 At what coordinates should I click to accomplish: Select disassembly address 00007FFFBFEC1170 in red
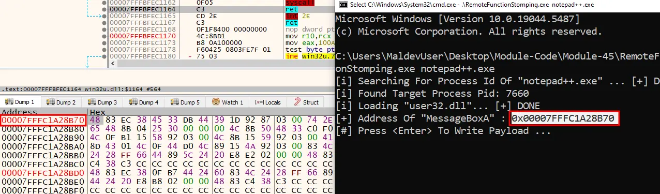point(143,36)
